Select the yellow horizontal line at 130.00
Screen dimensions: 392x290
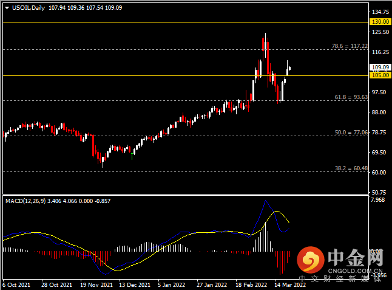(x=186, y=22)
